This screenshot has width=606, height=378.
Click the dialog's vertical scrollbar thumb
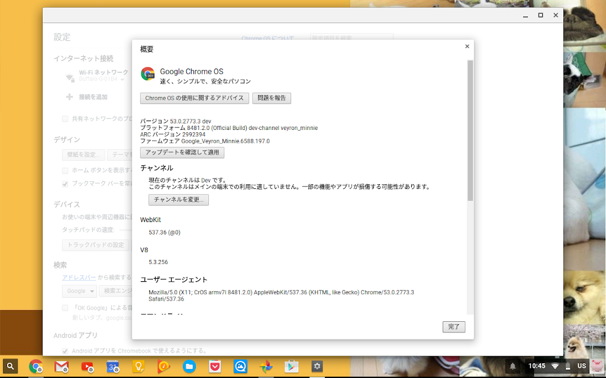pos(470,131)
